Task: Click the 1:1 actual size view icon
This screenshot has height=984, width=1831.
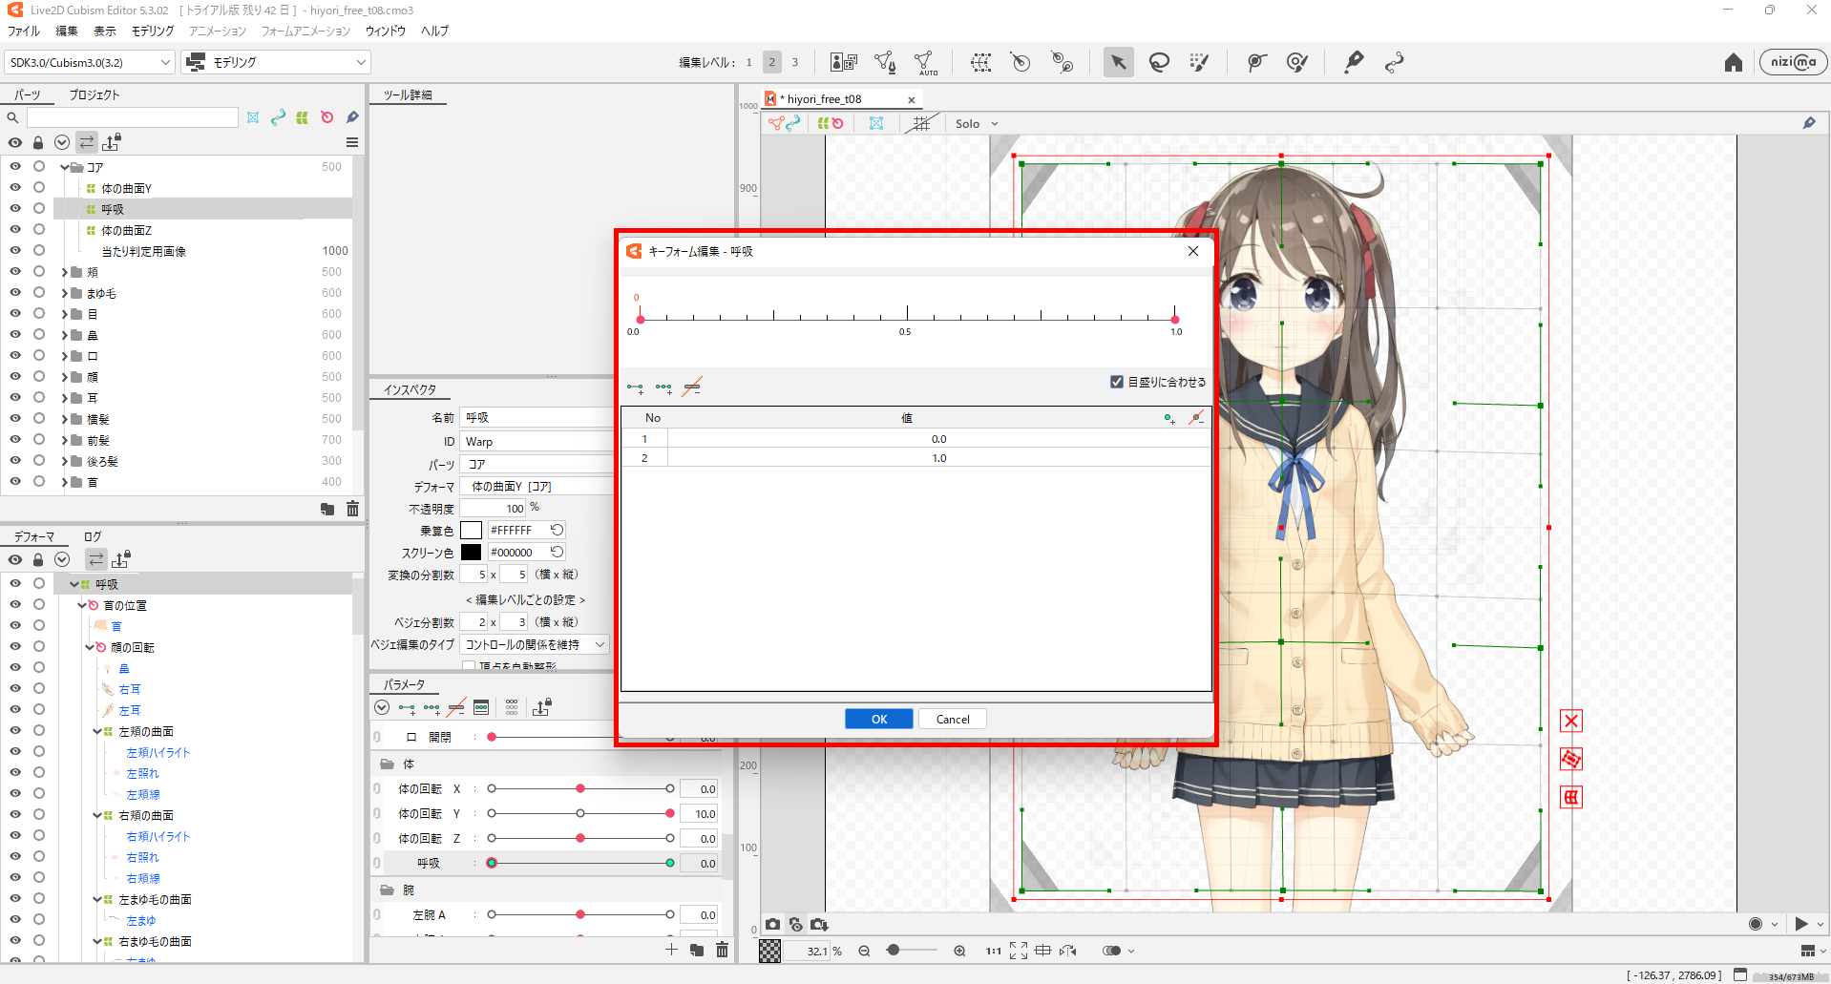Action: click(994, 951)
